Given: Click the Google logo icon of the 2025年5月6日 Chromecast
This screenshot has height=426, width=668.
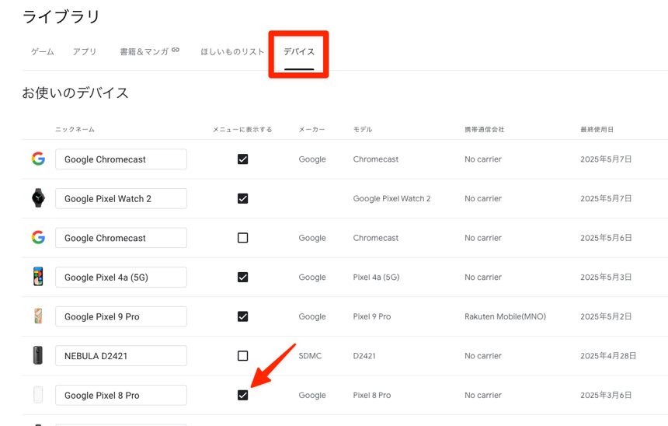Looking at the screenshot, I should click(38, 238).
